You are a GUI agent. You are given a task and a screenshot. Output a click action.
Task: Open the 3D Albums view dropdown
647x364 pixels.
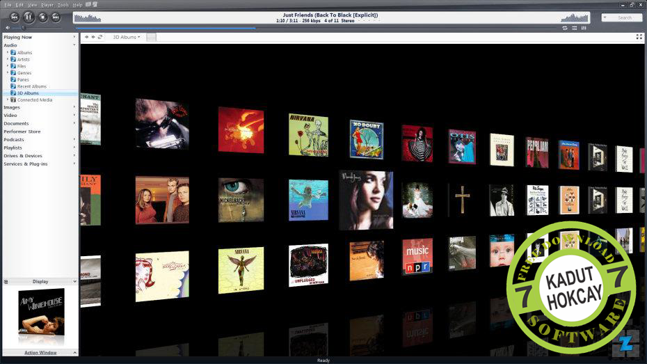pos(126,37)
